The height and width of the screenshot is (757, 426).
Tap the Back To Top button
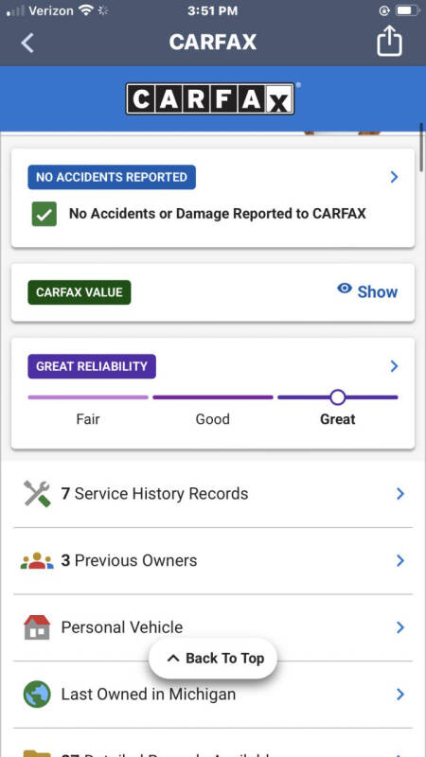point(213,659)
